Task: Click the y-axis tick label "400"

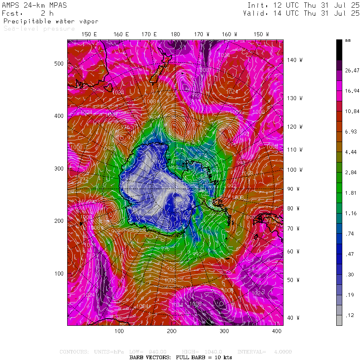Action: [x=59, y=116]
